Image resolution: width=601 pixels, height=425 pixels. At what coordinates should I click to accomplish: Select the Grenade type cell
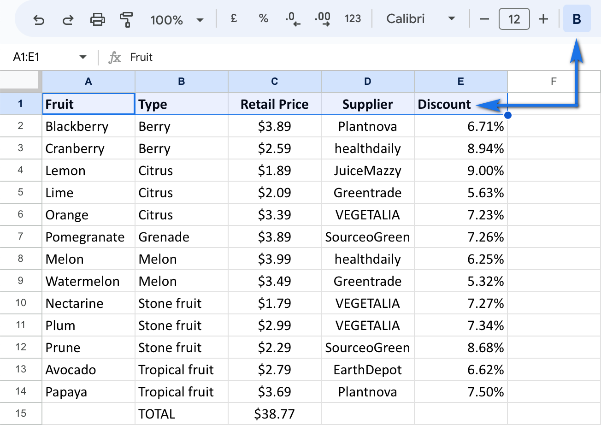click(x=182, y=237)
